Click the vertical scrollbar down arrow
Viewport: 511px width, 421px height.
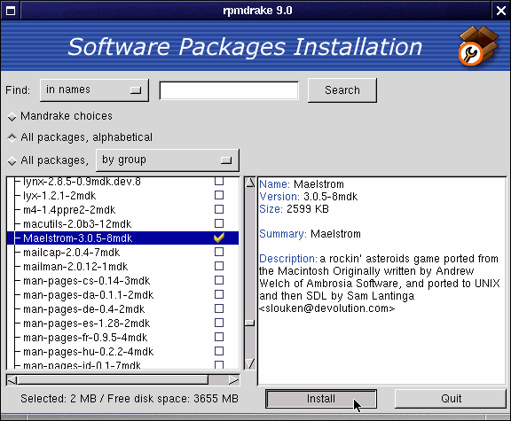pyautogui.click(x=250, y=363)
